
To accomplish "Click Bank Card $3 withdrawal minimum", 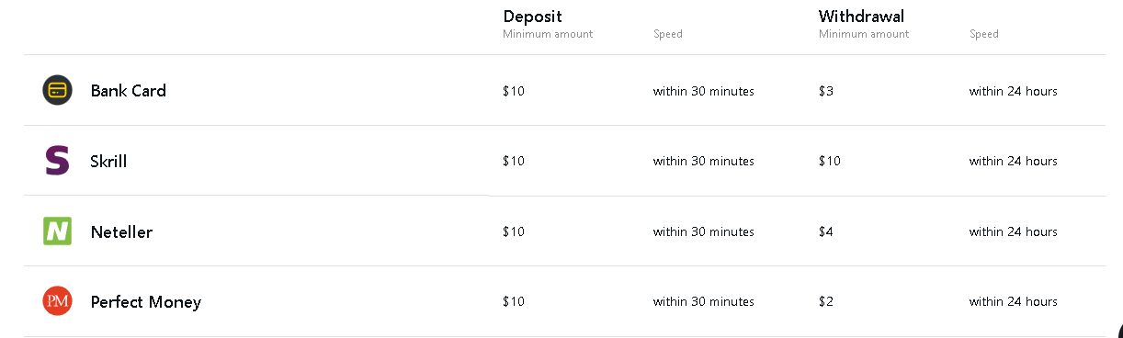I will tap(826, 91).
